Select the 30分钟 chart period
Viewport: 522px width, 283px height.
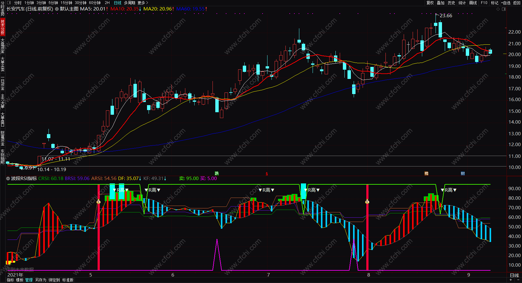pyautogui.click(x=81, y=3)
